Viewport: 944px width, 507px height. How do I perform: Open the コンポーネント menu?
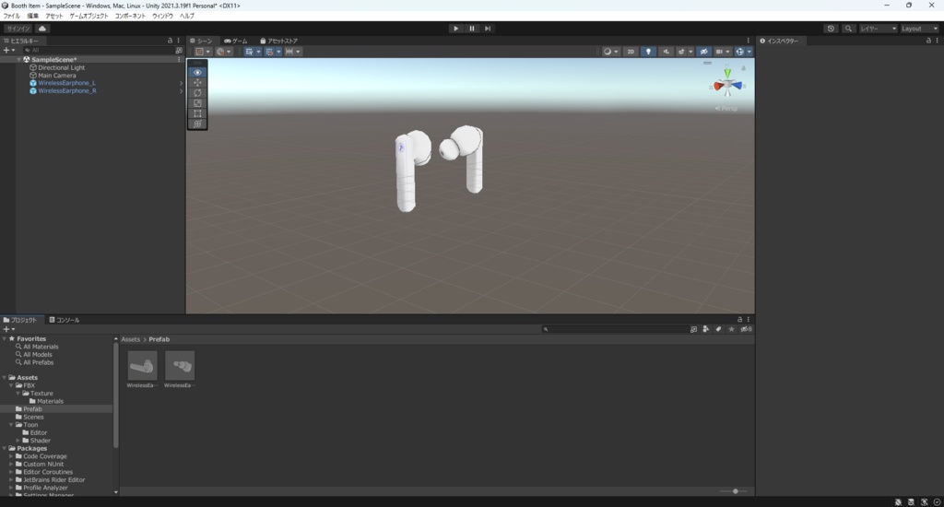[130, 16]
